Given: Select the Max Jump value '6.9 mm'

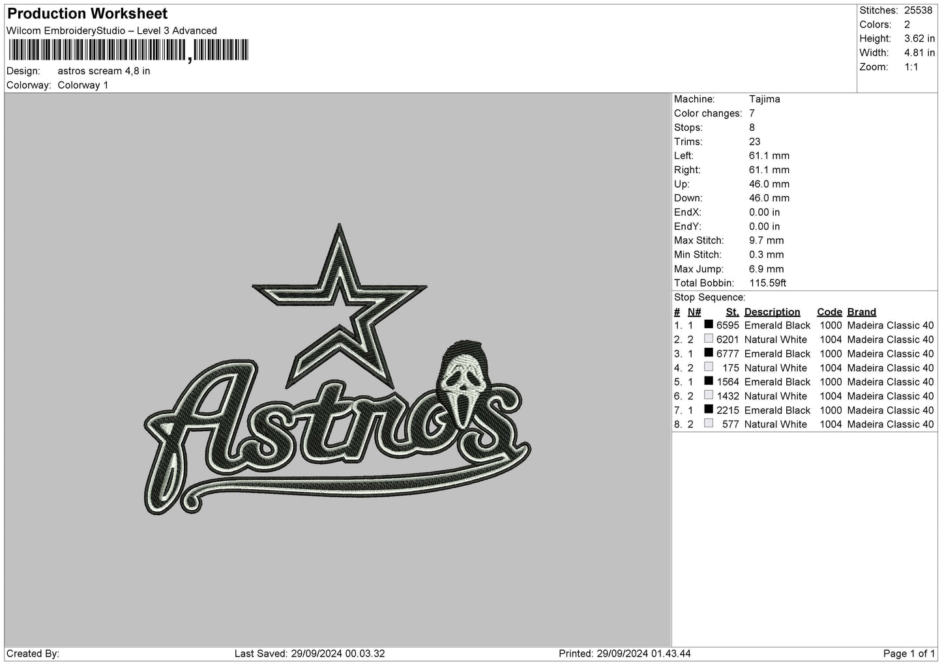Looking at the screenshot, I should (x=767, y=269).
